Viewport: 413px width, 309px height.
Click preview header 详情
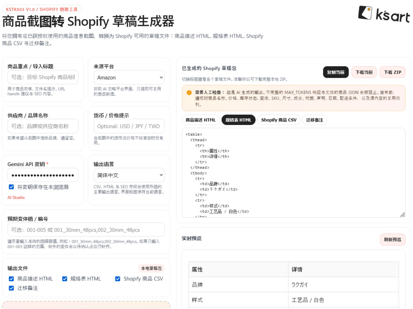tap(343, 270)
